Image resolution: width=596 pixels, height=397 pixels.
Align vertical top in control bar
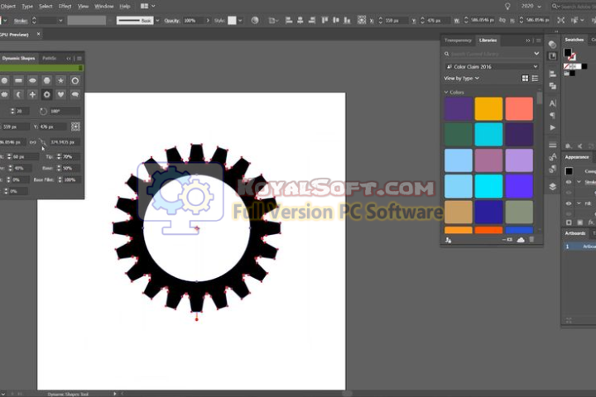pos(324,21)
